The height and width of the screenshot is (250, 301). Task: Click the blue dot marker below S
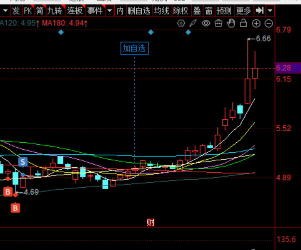(x=23, y=175)
